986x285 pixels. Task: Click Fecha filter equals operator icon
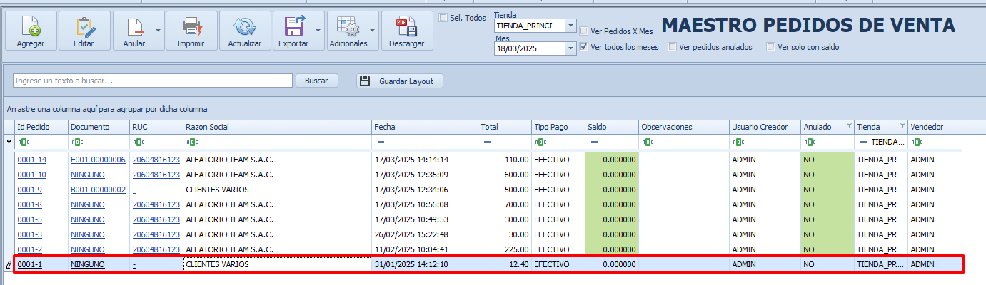[380, 142]
